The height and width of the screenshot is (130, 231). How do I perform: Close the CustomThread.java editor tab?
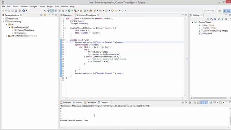coord(98,15)
